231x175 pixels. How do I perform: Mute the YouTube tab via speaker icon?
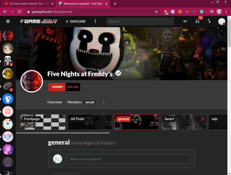(47, 4)
